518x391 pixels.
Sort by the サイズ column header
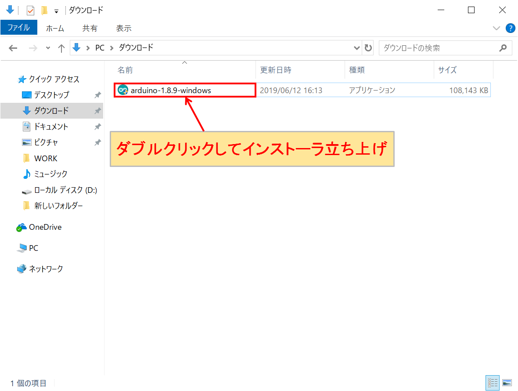click(x=447, y=70)
